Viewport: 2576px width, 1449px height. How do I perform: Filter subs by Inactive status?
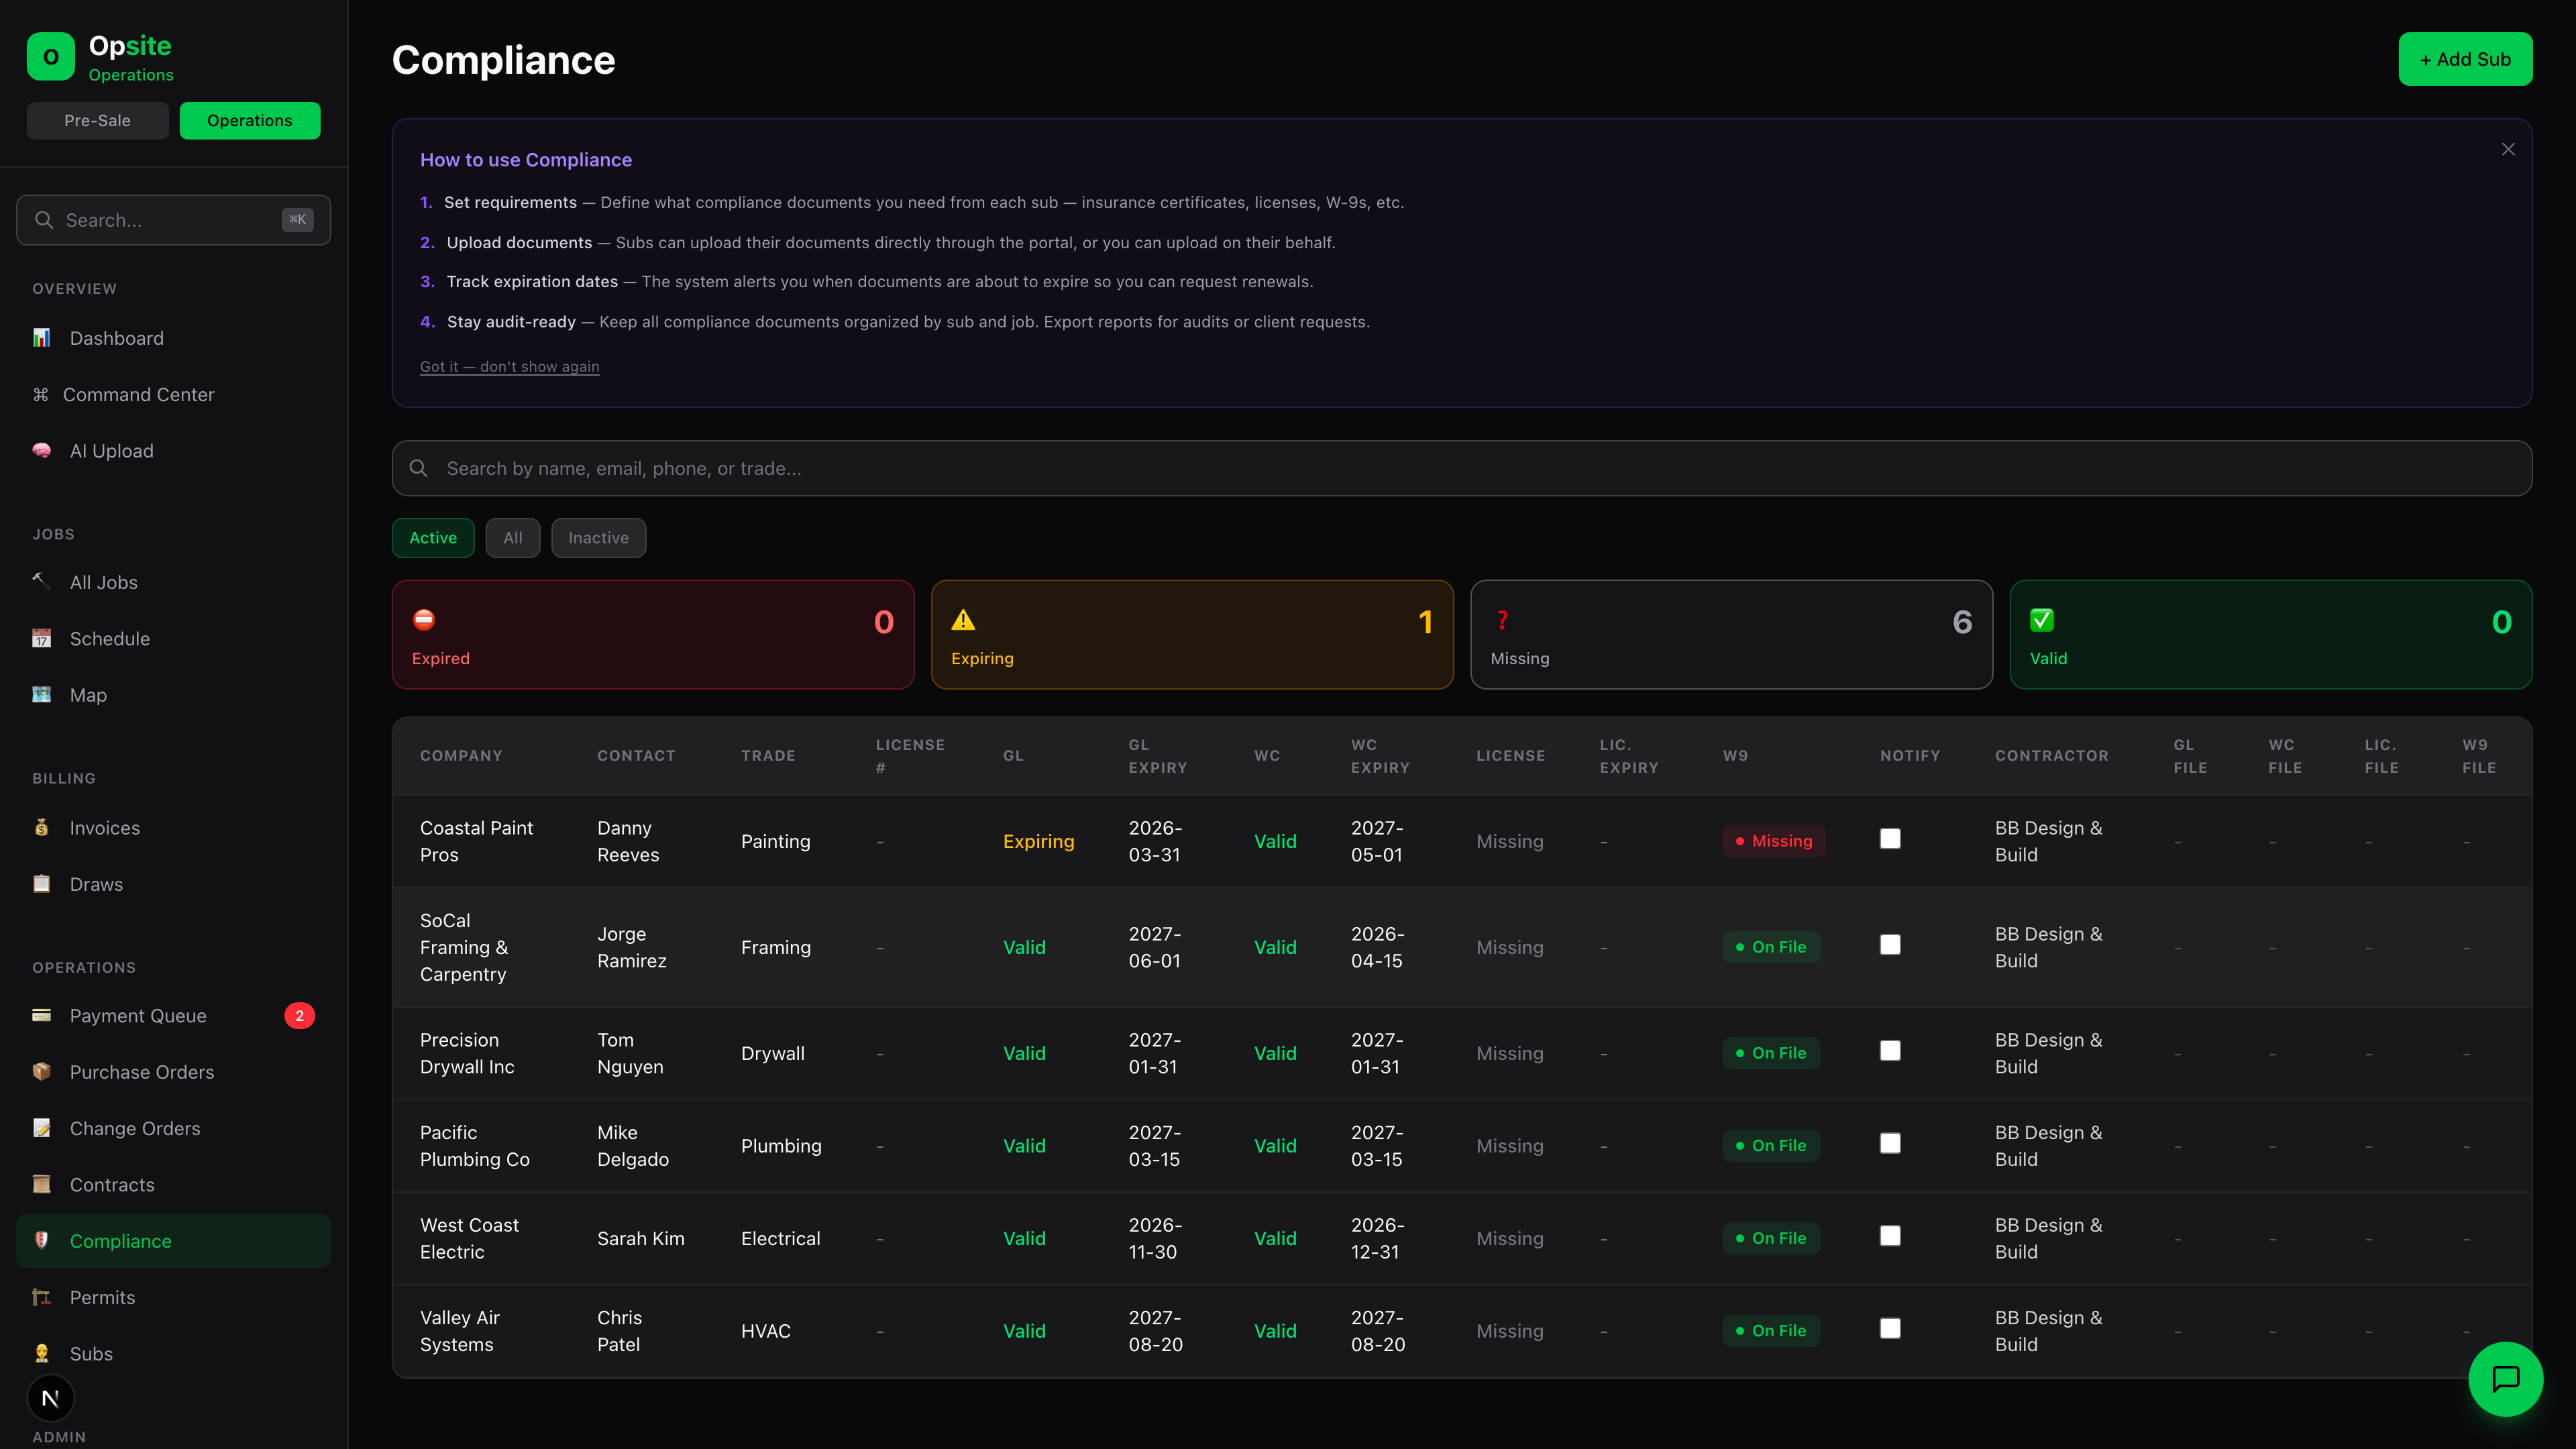(x=598, y=537)
